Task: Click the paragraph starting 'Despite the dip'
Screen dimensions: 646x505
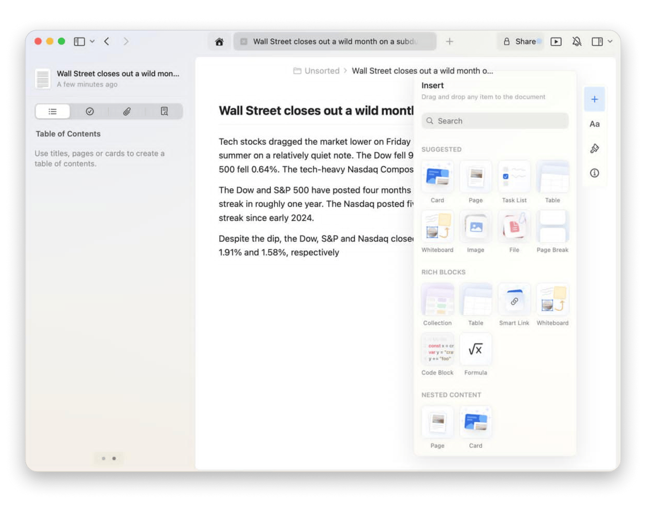Action: tap(316, 245)
